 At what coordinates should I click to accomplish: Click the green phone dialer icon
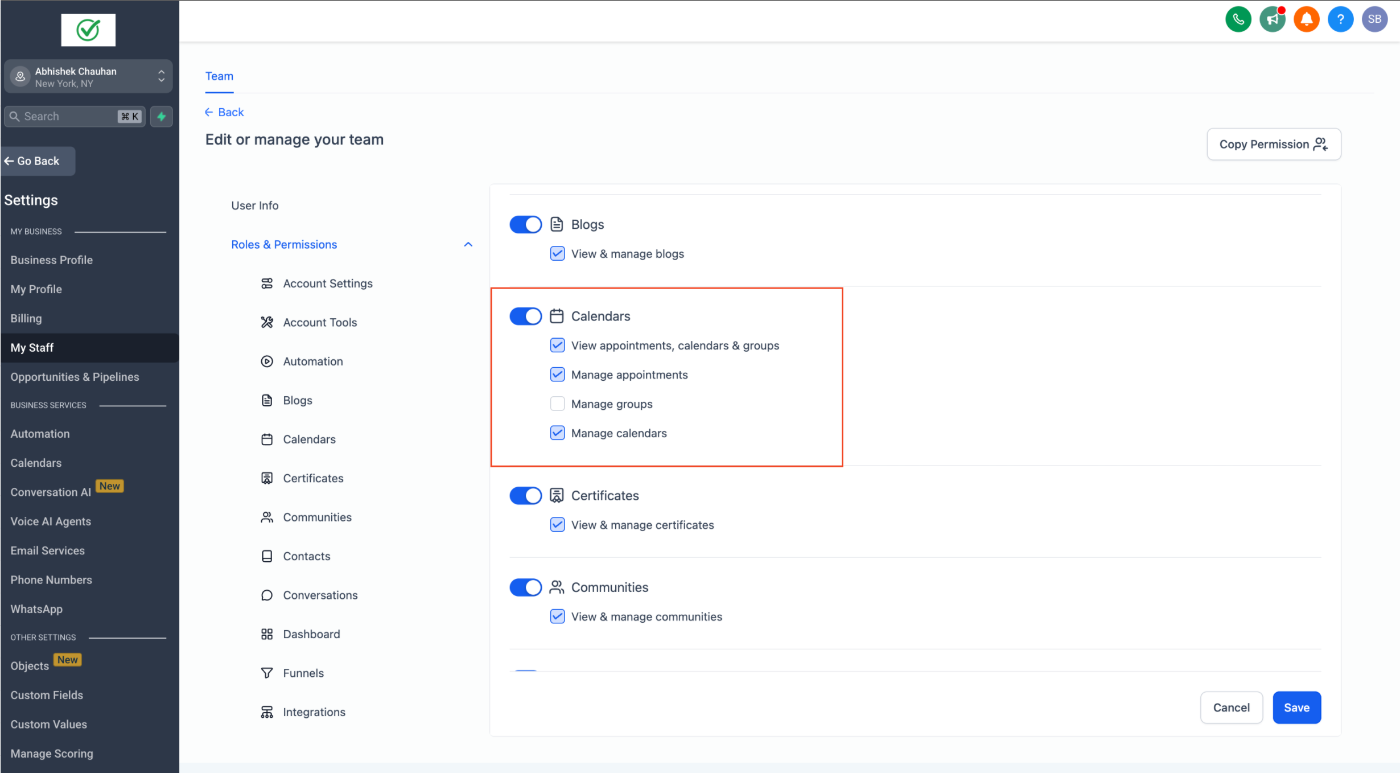pyautogui.click(x=1238, y=19)
